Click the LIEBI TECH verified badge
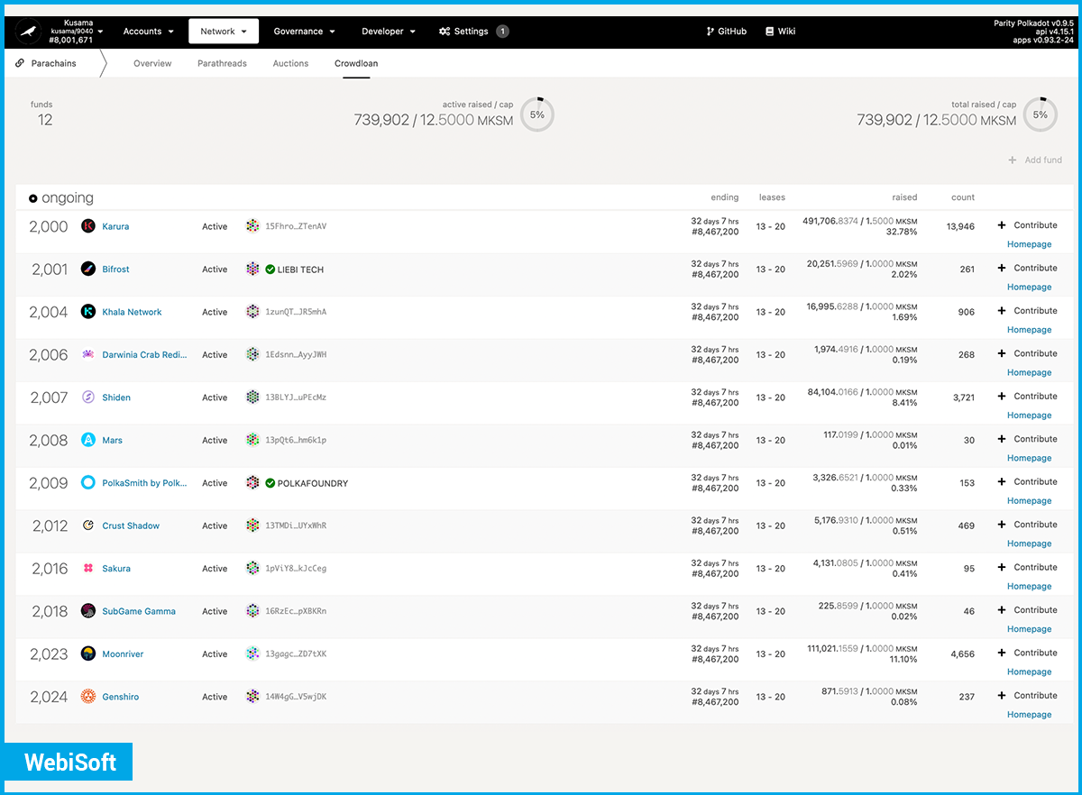The height and width of the screenshot is (795, 1082). coord(270,270)
